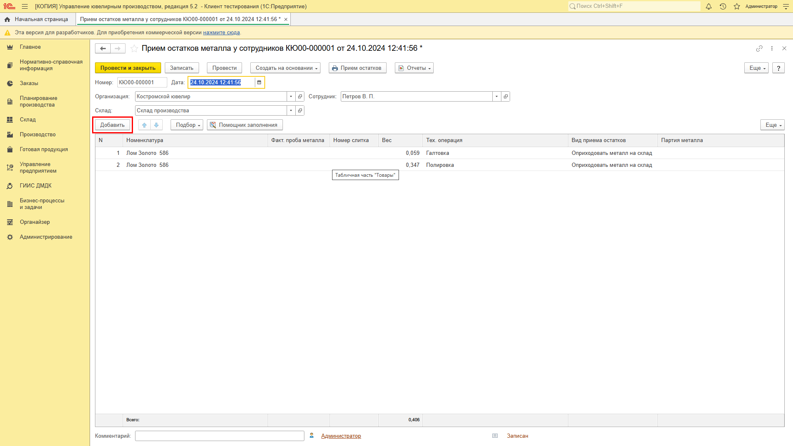The height and width of the screenshot is (446, 793).
Task: Open calendar picker for Дата field
Action: coord(259,83)
